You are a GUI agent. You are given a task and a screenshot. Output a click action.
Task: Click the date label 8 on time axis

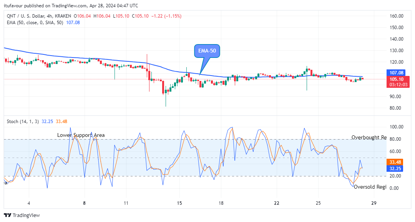[x=84, y=203]
